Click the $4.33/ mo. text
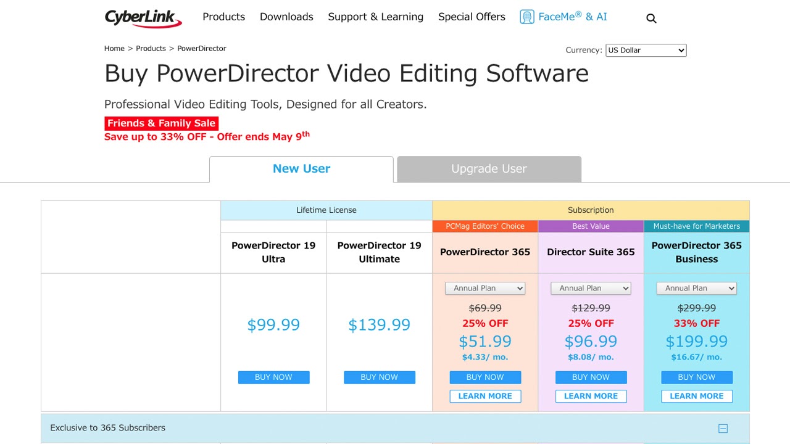 click(485, 358)
